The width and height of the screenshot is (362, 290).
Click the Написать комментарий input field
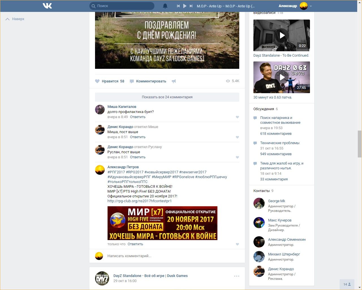click(x=170, y=256)
